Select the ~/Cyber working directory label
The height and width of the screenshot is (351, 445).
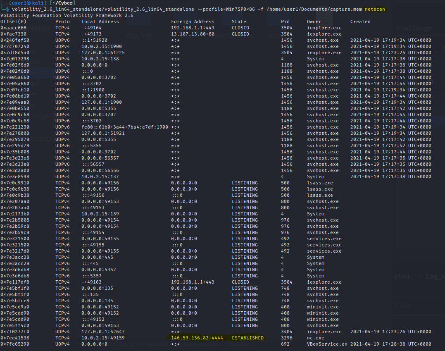[62, 2]
